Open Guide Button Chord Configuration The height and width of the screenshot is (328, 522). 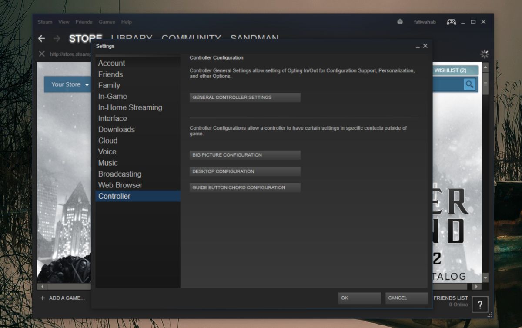245,187
